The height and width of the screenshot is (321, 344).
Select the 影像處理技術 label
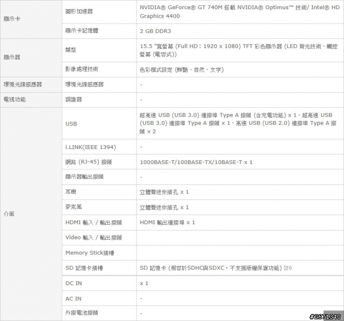(82, 69)
